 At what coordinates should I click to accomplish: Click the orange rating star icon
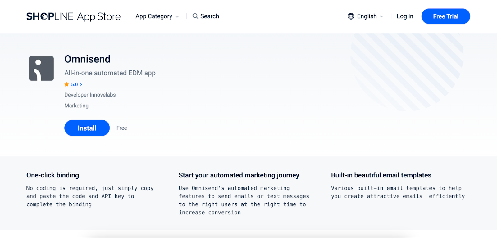[x=66, y=84]
